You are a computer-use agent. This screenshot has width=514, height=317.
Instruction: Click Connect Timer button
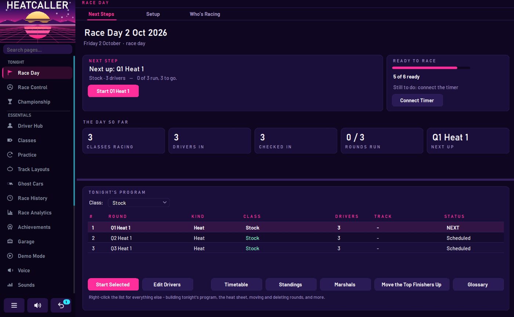coord(417,100)
